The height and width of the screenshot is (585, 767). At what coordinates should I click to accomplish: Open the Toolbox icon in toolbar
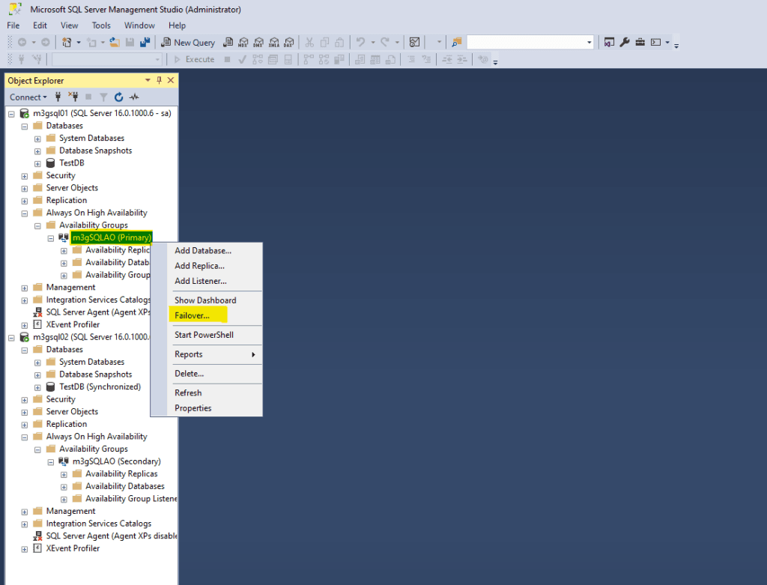pos(640,43)
